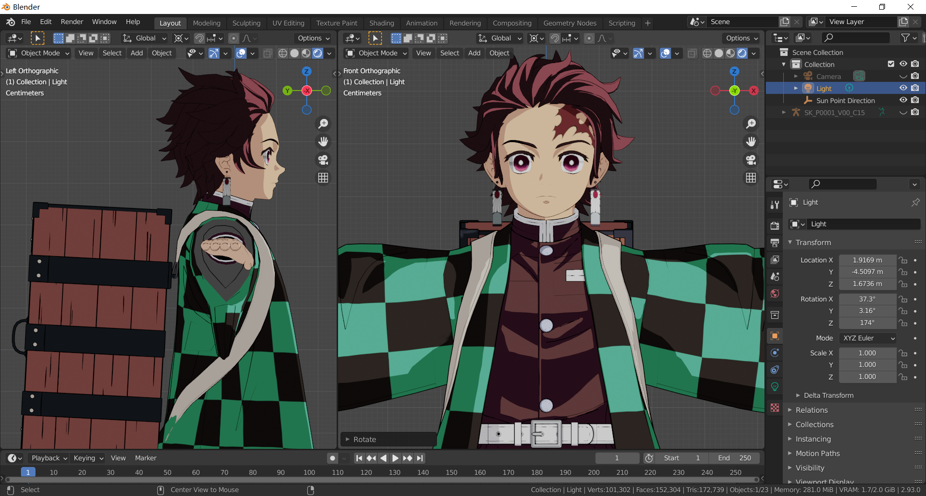
Task: Open the Physics properties tab
Action: 775,352
